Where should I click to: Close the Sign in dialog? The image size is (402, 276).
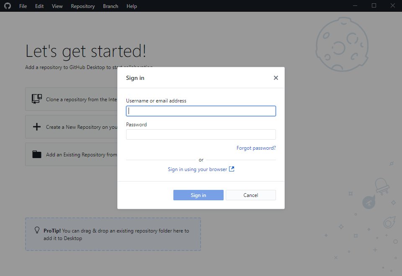[276, 78]
